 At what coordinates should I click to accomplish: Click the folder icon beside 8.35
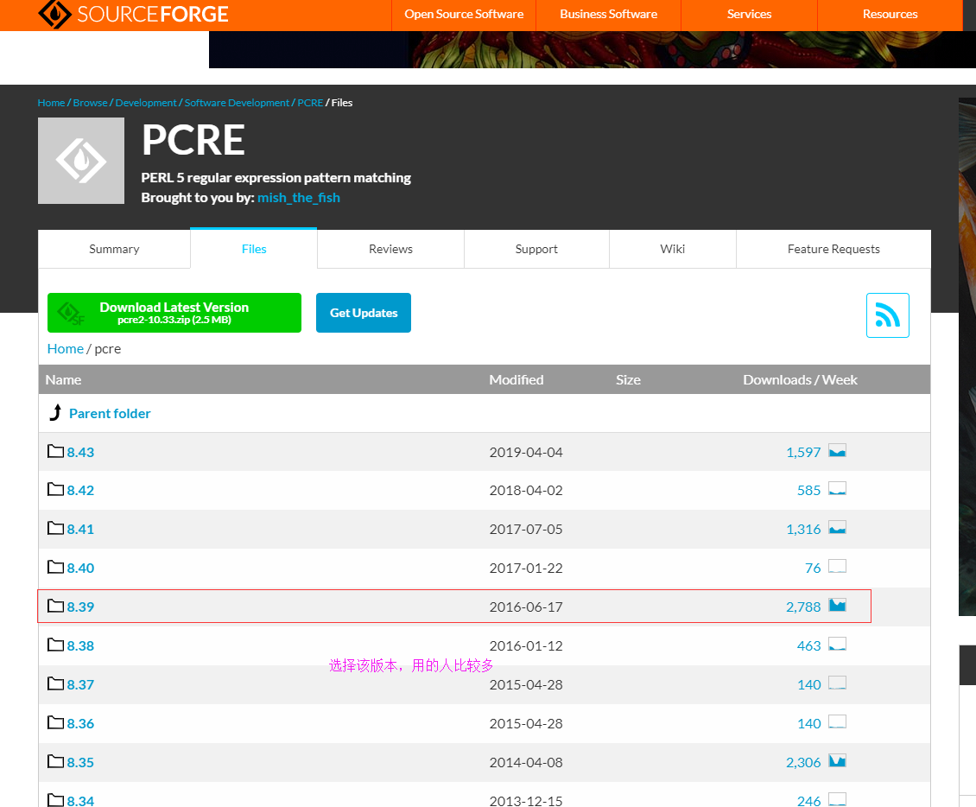tap(56, 761)
